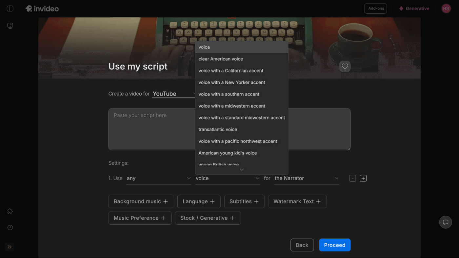Open the monitor icon in left sidebar
Image resolution: width=459 pixels, height=258 pixels.
pos(10,26)
